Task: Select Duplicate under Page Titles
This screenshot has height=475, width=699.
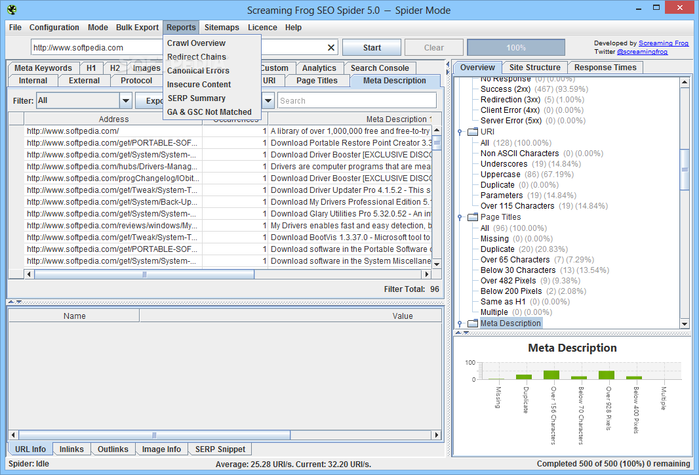Action: [525, 249]
